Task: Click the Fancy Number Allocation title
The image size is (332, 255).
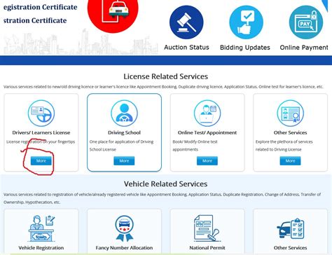Action: 124,248
